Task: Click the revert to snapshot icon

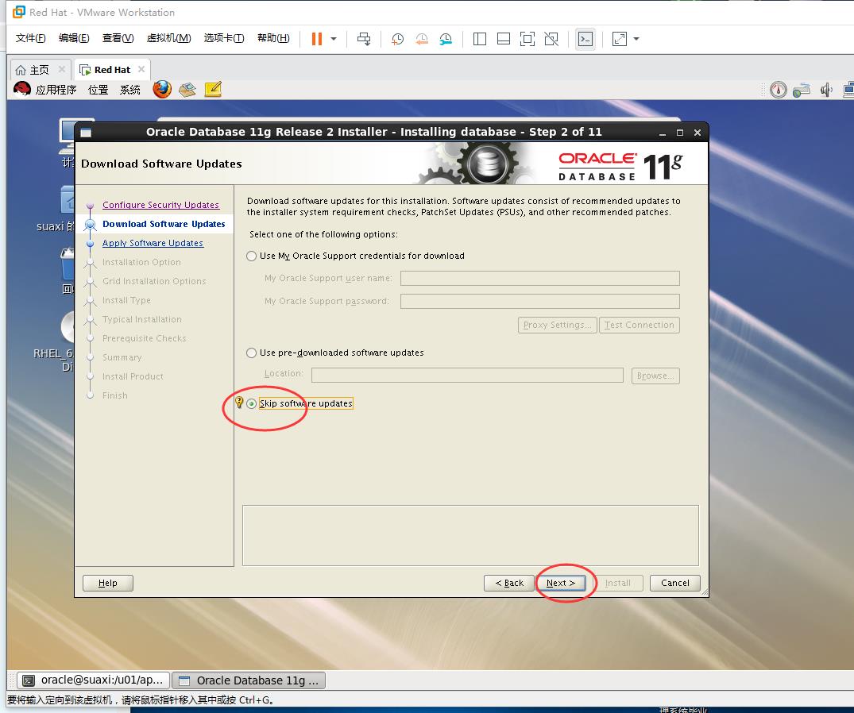Action: [x=422, y=39]
